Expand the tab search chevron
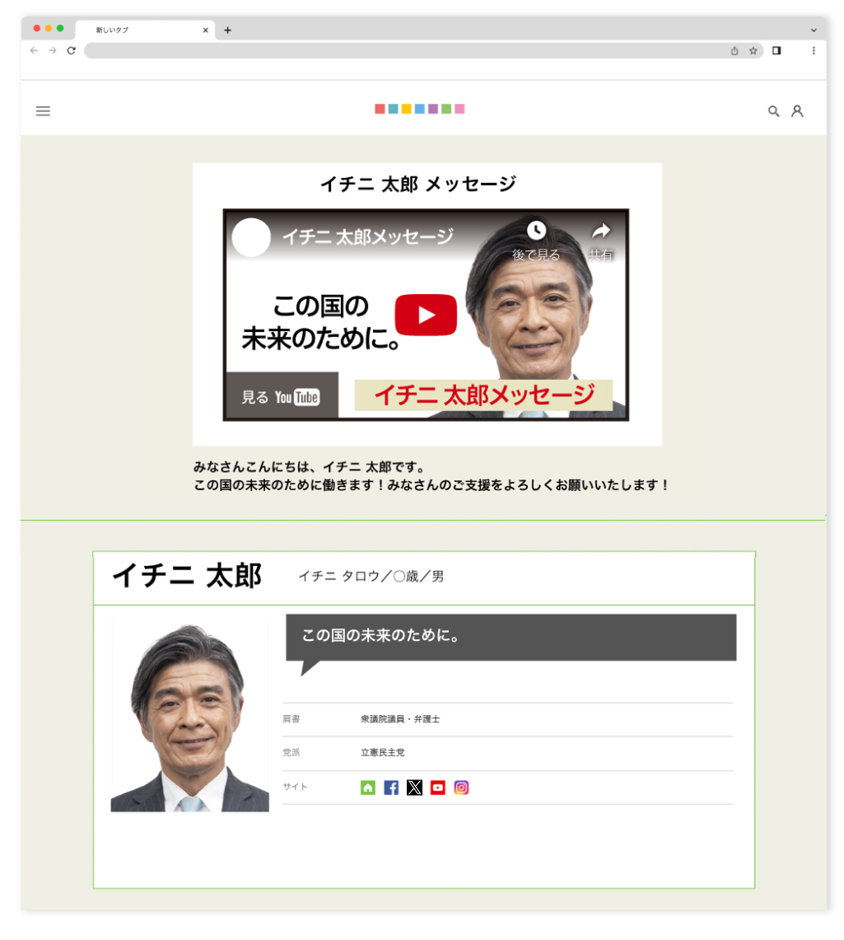 coord(814,30)
